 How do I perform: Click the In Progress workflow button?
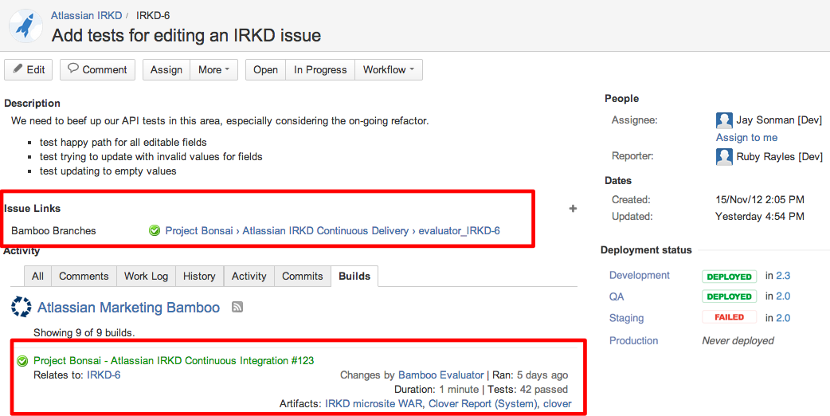(320, 70)
